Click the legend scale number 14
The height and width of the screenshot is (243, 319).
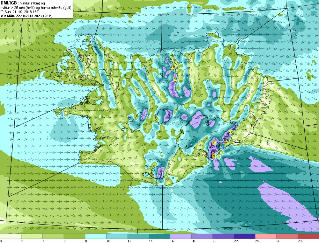point(151,241)
